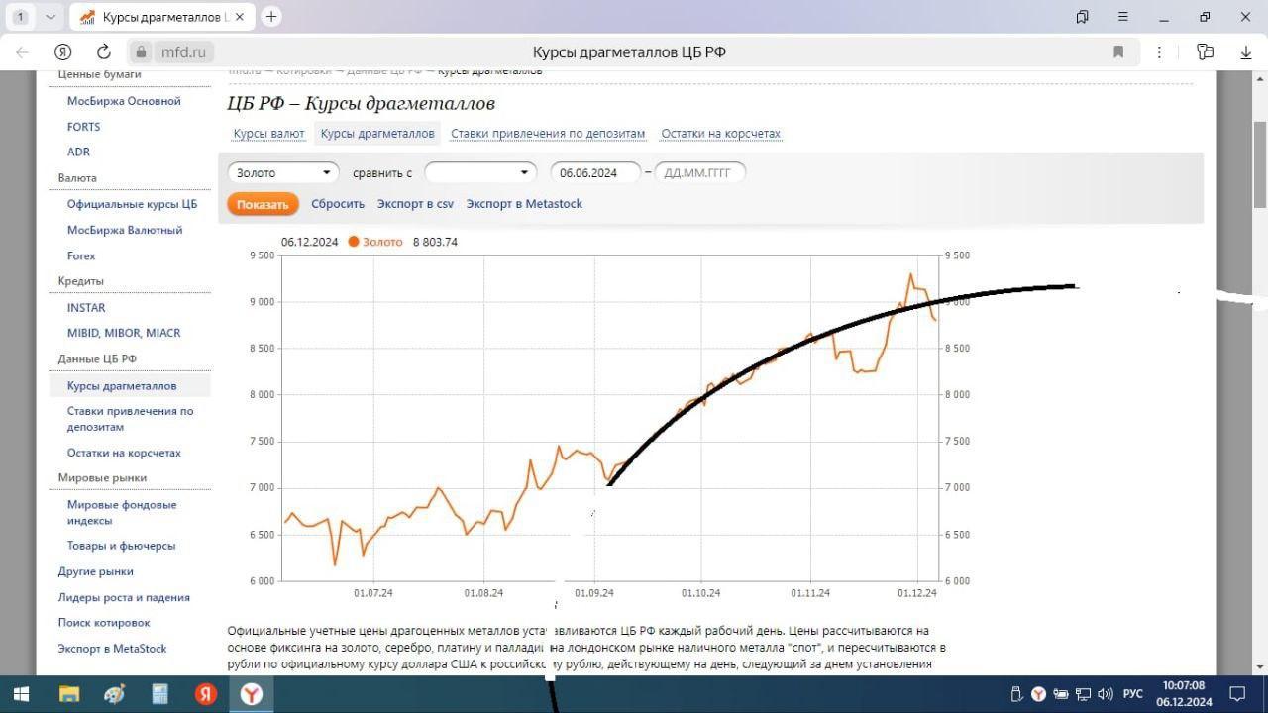The height and width of the screenshot is (713, 1268).
Task: Click the Yandex home icon in toolbar
Action: tap(63, 52)
